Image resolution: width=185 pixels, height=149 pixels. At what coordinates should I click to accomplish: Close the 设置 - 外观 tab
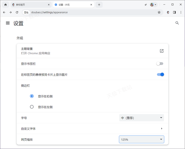click(x=91, y=5)
